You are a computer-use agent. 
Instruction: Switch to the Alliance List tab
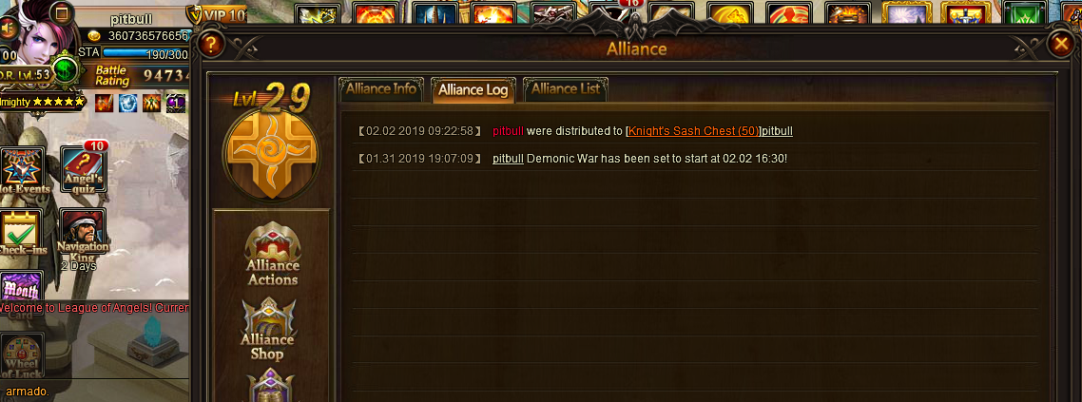(565, 89)
